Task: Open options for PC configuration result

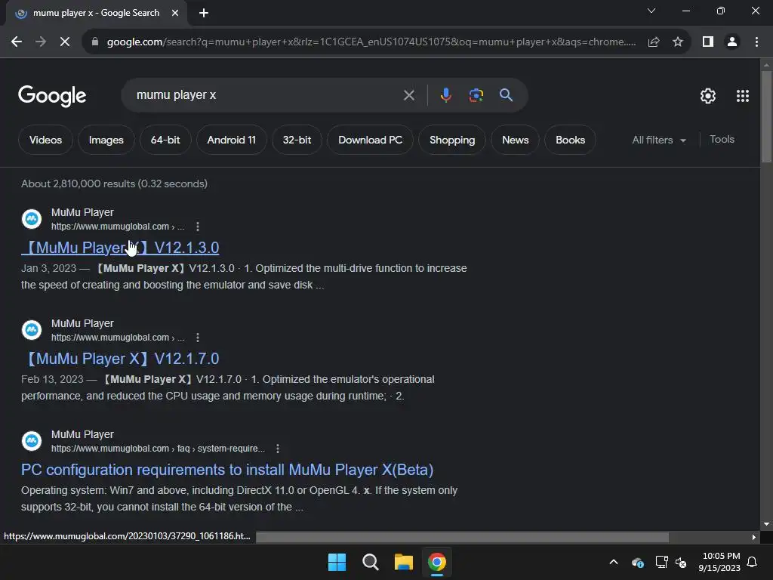Action: pos(278,449)
